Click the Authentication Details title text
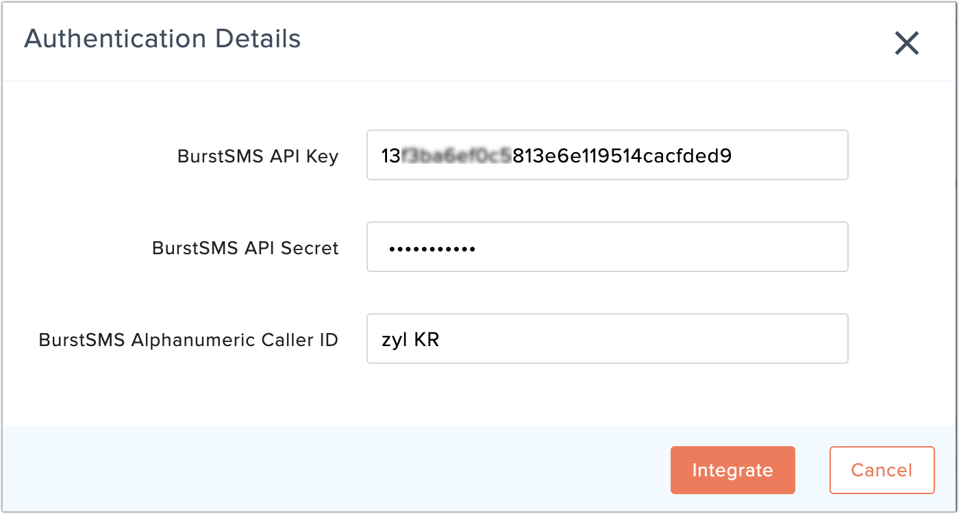This screenshot has width=959, height=514. click(x=162, y=39)
